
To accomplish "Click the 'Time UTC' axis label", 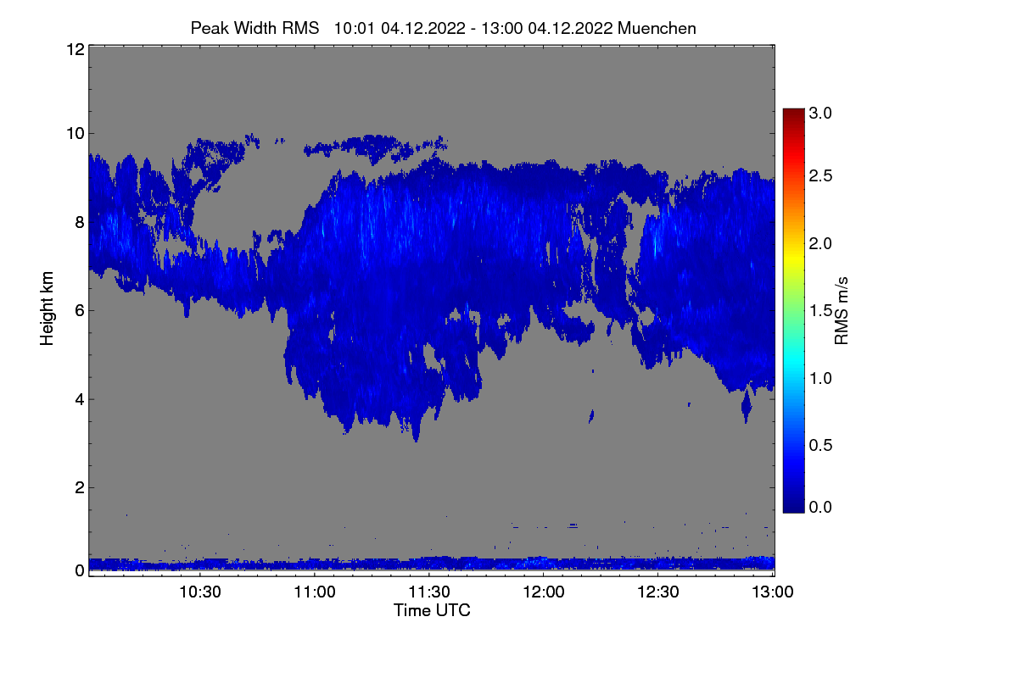I will 432,610.
